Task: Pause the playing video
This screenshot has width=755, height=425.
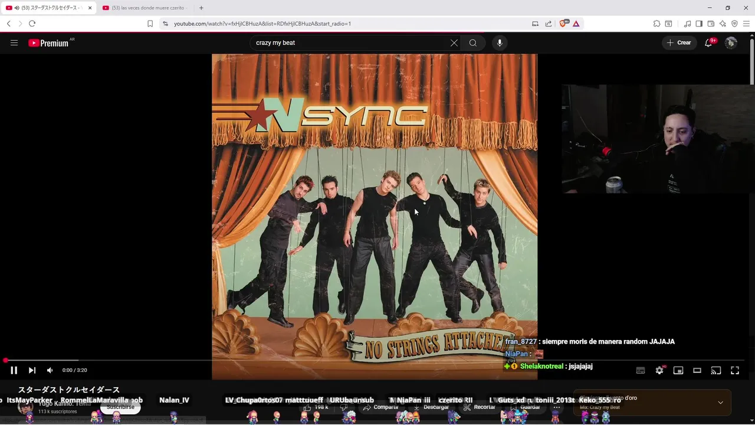Action: (14, 370)
